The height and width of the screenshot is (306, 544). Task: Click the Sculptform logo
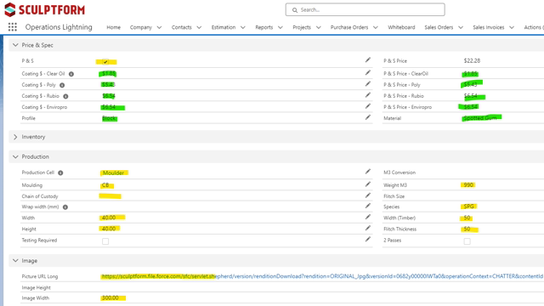(x=44, y=9)
